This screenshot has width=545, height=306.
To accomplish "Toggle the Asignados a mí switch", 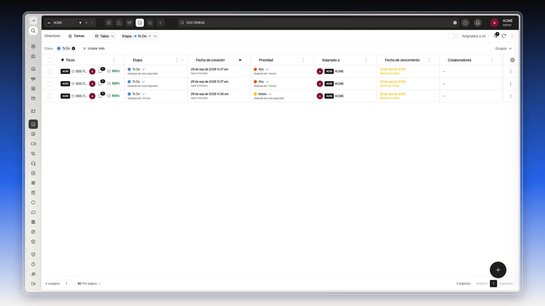I will pos(453,36).
